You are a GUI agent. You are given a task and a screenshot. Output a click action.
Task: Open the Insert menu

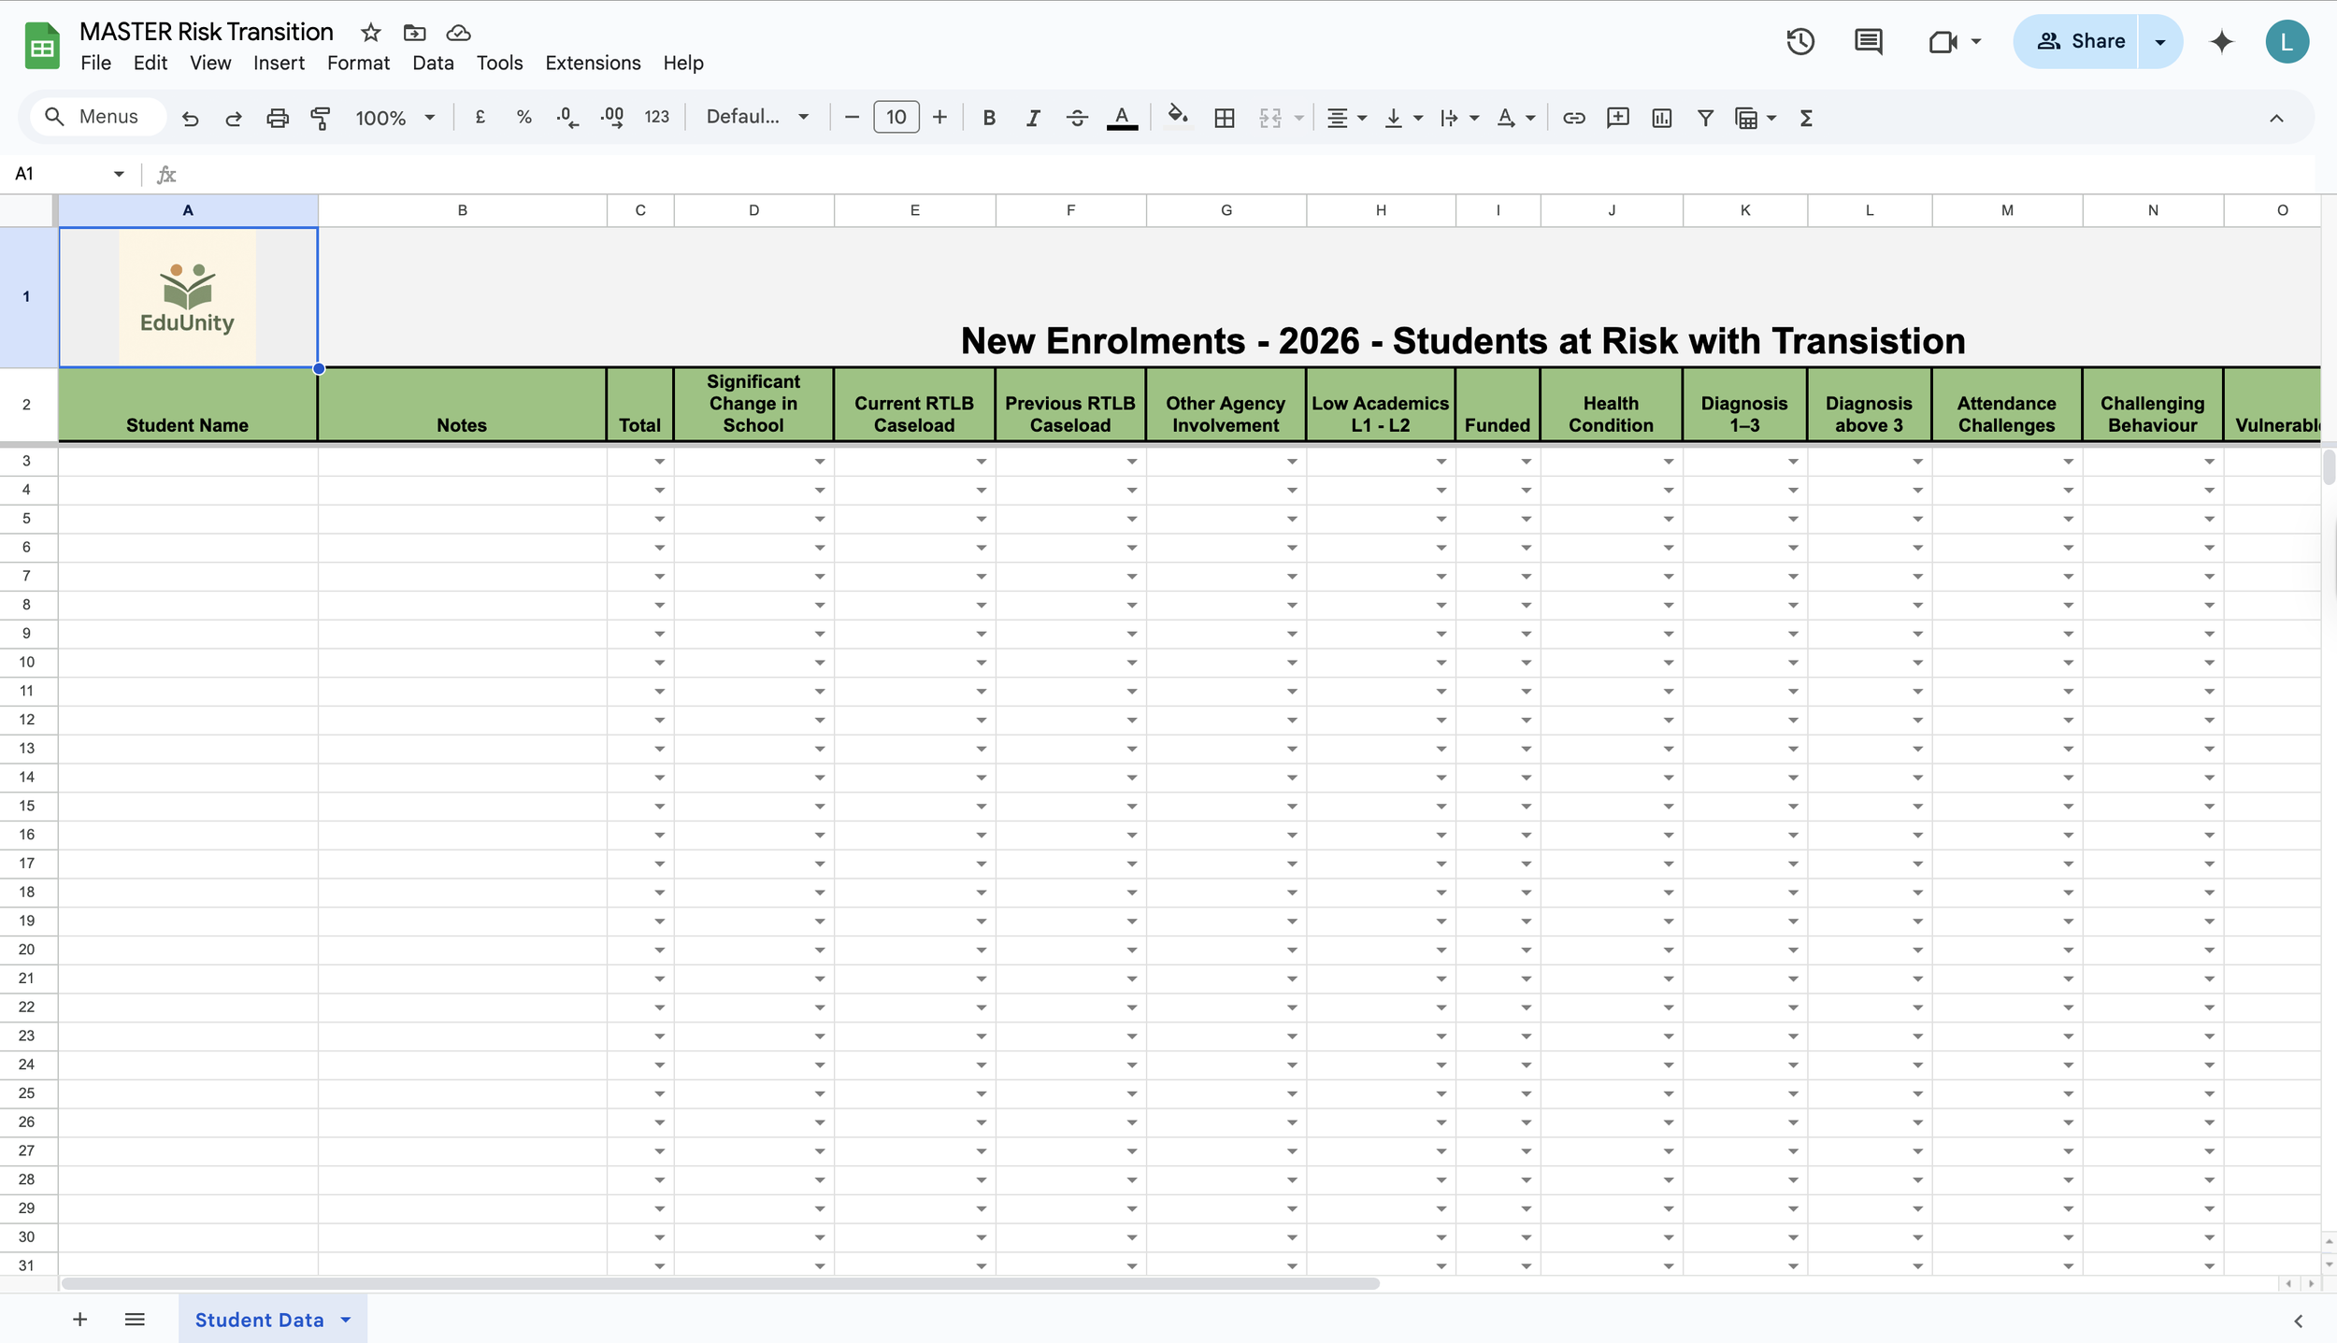coord(279,63)
